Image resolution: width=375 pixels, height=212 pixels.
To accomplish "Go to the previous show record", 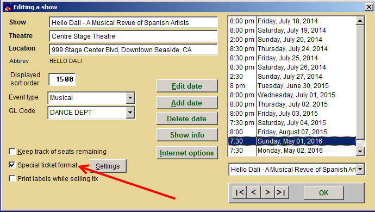I will 254,192.
